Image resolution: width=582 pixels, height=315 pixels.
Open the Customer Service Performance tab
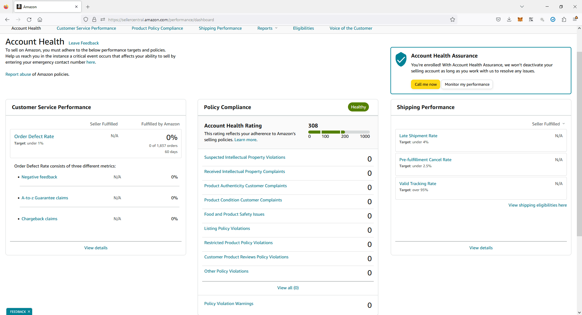[86, 28]
